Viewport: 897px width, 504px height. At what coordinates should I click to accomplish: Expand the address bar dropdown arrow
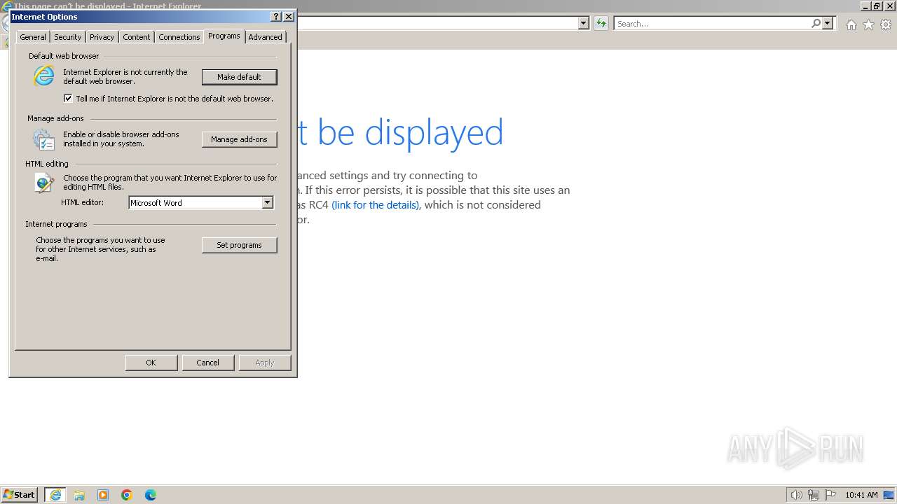(x=583, y=24)
